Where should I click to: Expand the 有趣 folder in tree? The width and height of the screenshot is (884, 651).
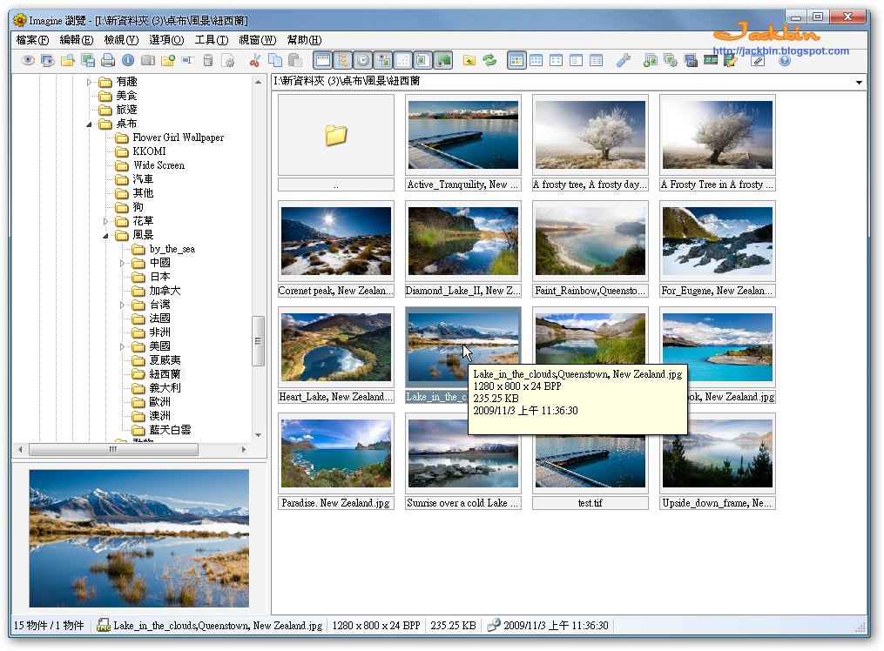click(x=89, y=82)
